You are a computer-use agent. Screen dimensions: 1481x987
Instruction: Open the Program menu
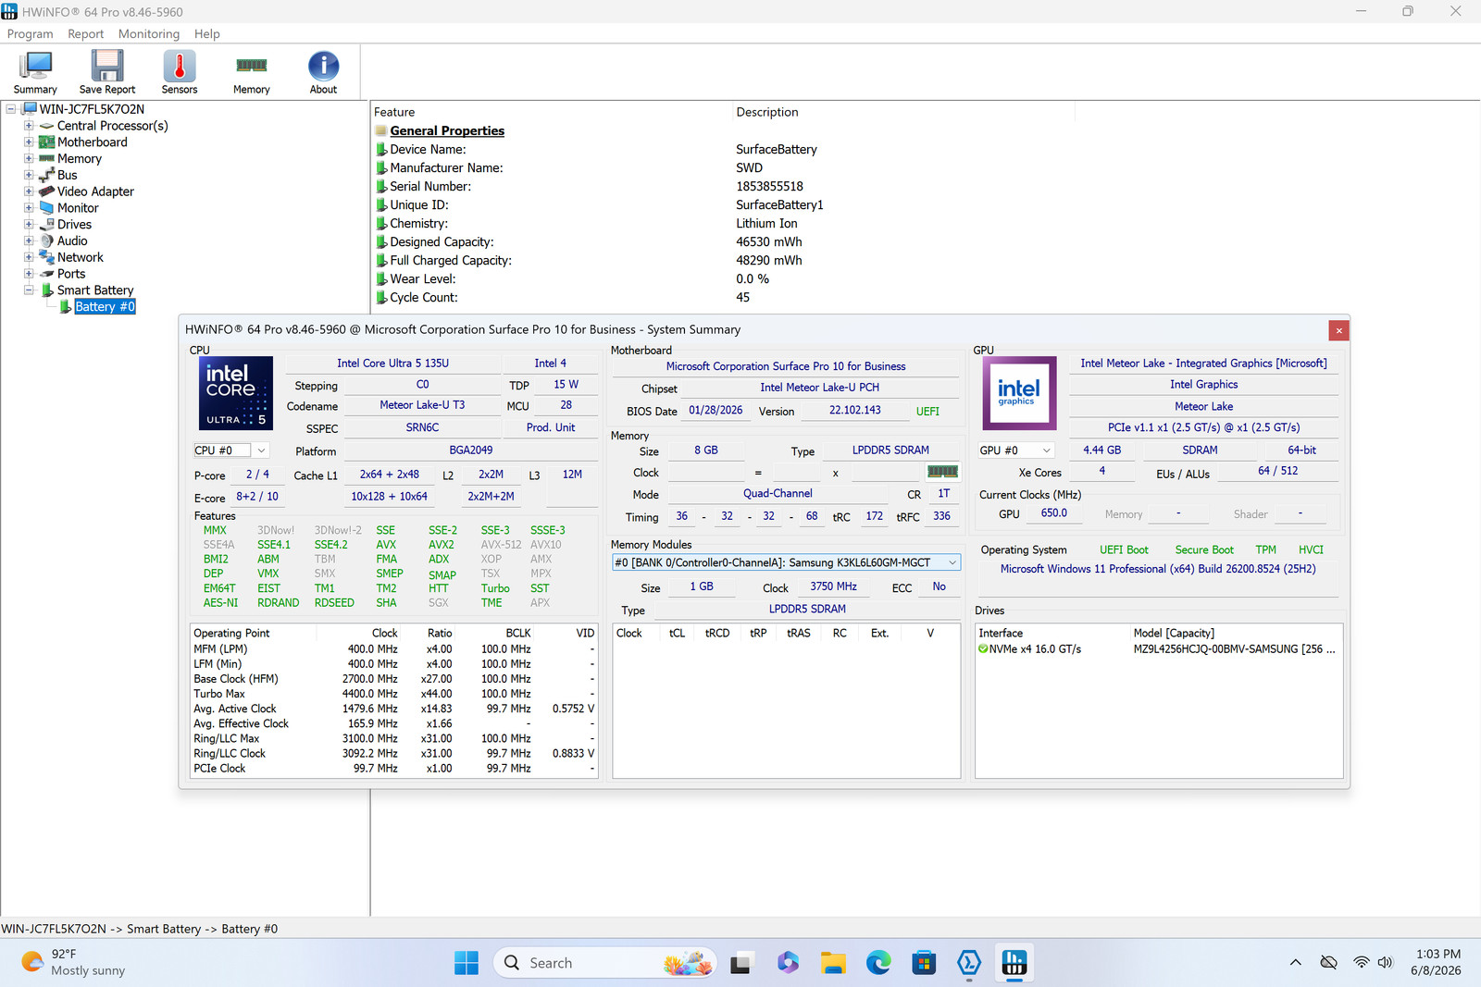point(31,34)
